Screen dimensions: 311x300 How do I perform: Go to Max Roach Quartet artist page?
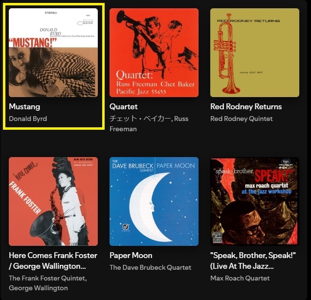pos(240,278)
